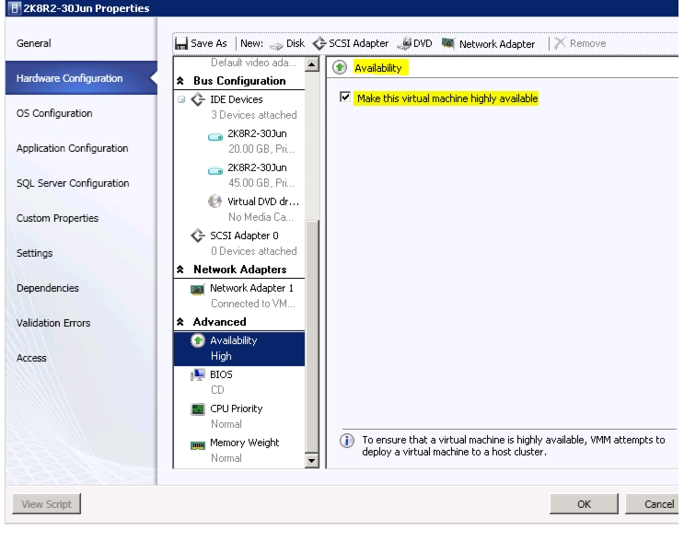The width and height of the screenshot is (684, 552).
Task: Click the IDE Devices controller icon
Action: [x=198, y=99]
